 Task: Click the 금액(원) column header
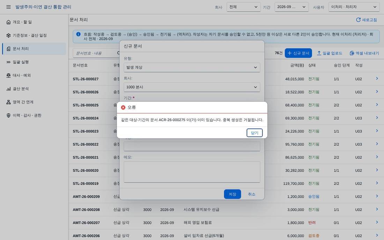297,65
